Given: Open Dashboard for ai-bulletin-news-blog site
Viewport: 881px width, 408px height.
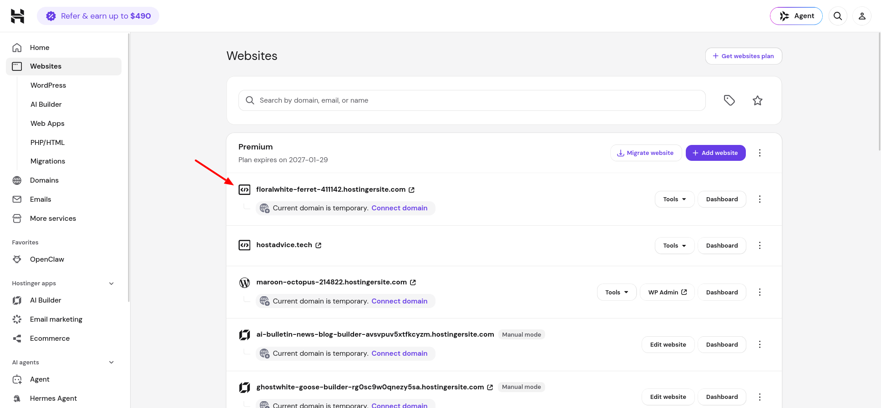Looking at the screenshot, I should 722,344.
